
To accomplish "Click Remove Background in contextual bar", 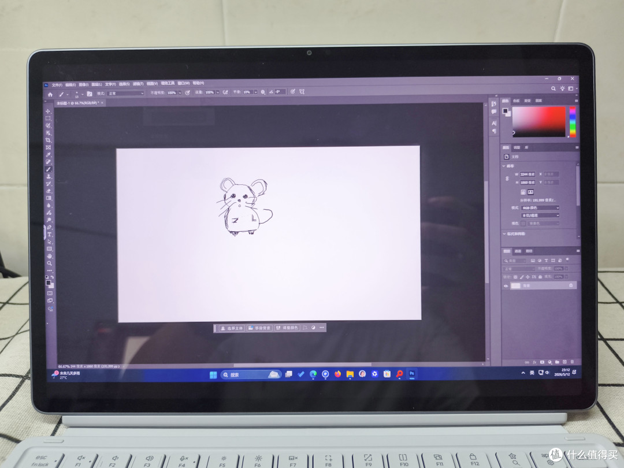I will (x=259, y=328).
